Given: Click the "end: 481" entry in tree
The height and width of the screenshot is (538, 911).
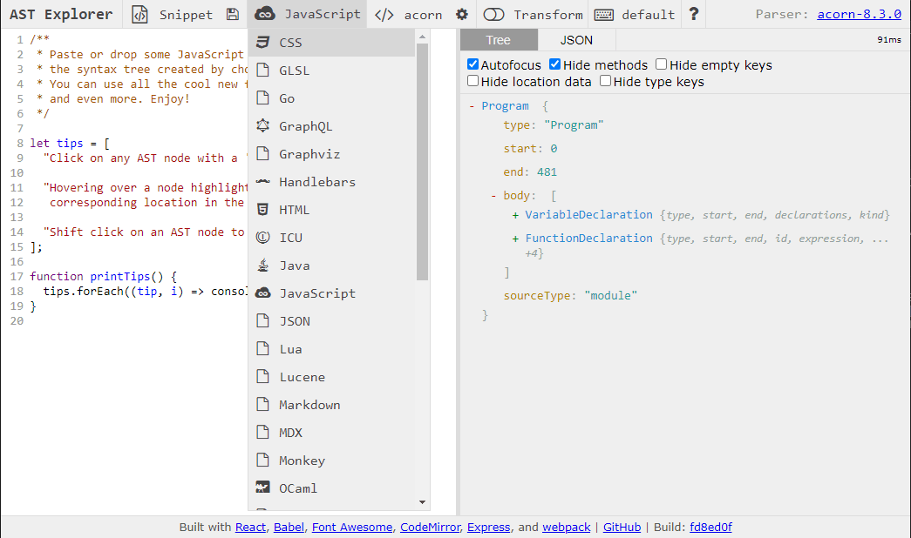Looking at the screenshot, I should (x=530, y=172).
